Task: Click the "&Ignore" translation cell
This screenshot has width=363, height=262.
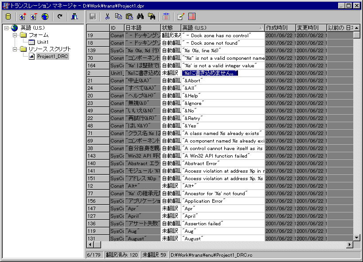Action: [223, 103]
